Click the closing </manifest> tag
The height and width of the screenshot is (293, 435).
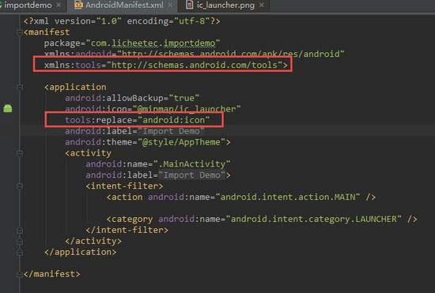click(52, 274)
